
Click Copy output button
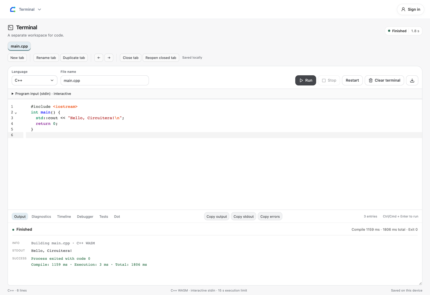217,217
